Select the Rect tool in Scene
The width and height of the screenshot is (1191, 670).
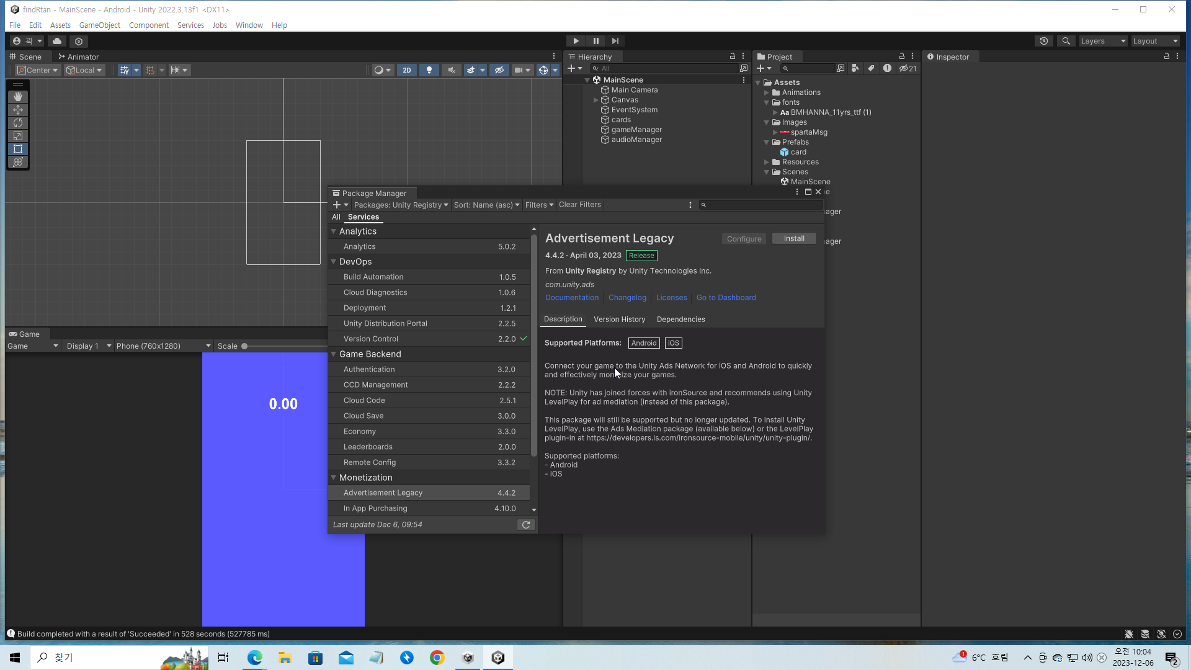18,149
